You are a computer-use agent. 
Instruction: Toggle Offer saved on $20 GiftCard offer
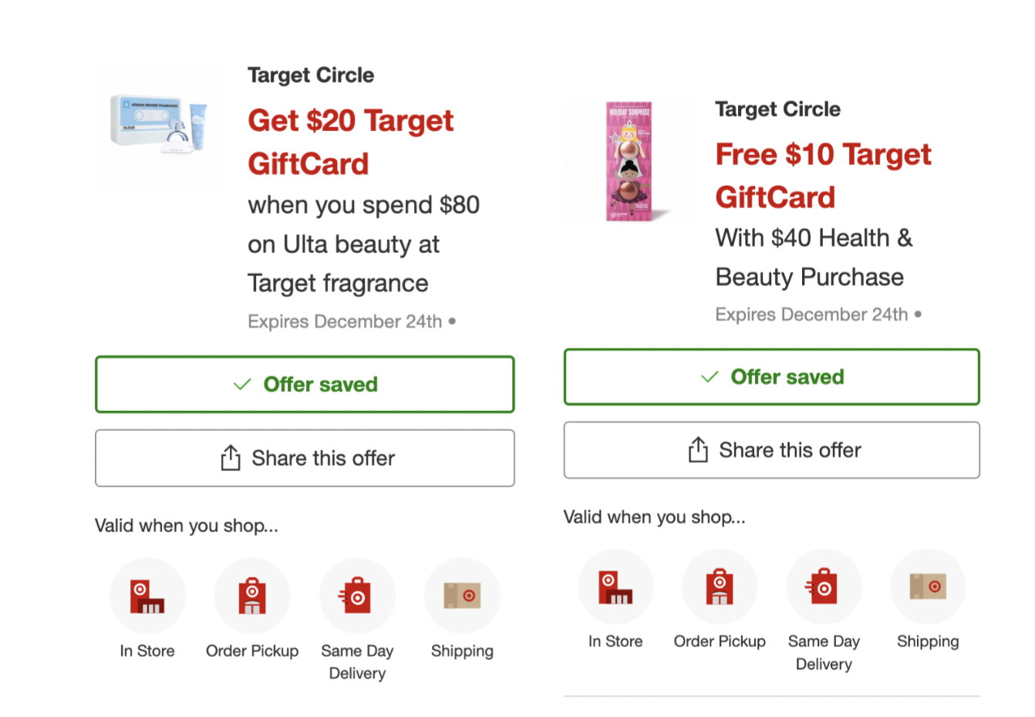[x=305, y=384]
